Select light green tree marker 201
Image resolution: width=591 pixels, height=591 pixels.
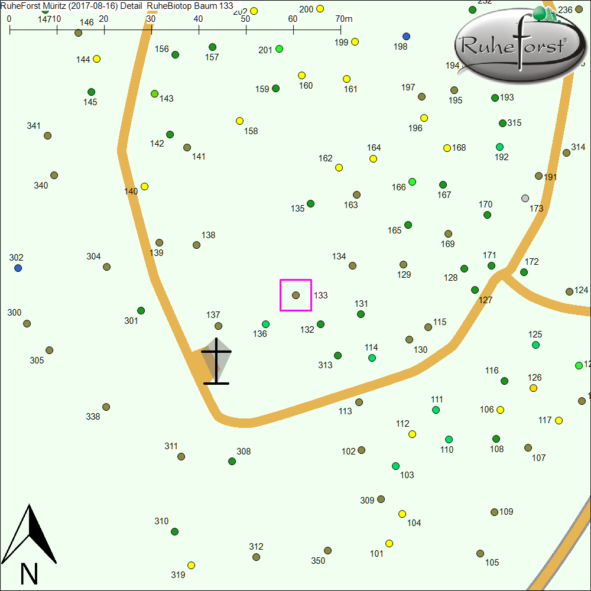tap(280, 48)
